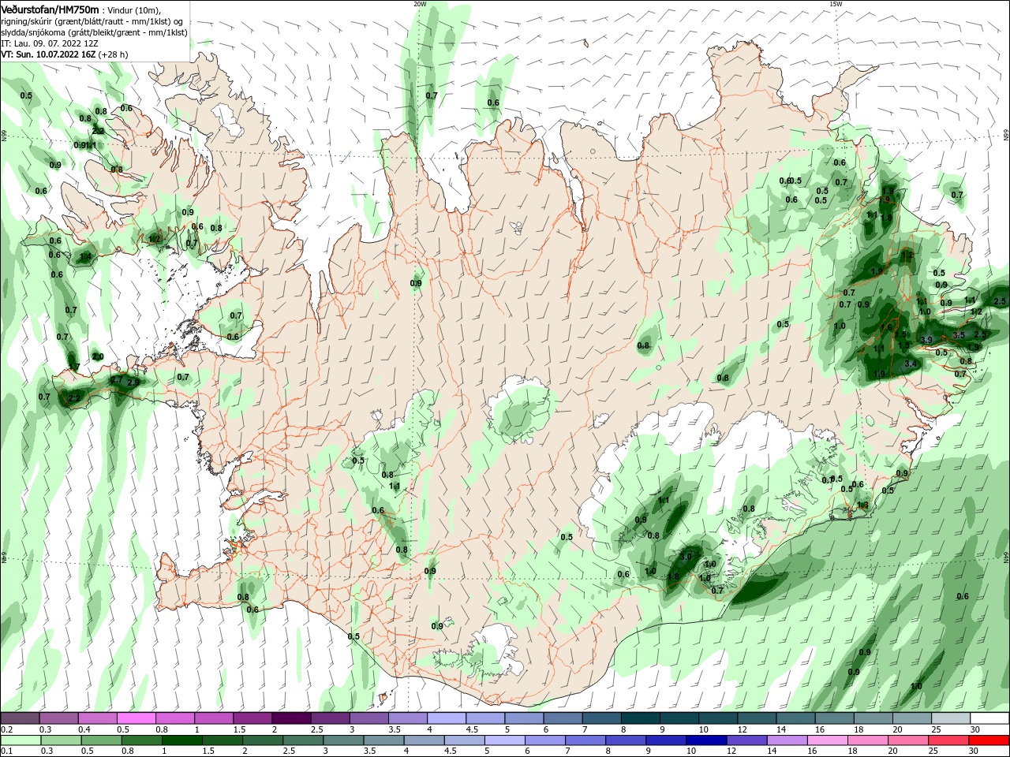
Task: Click the white 30 snow legend swatch
Action: pyautogui.click(x=989, y=718)
